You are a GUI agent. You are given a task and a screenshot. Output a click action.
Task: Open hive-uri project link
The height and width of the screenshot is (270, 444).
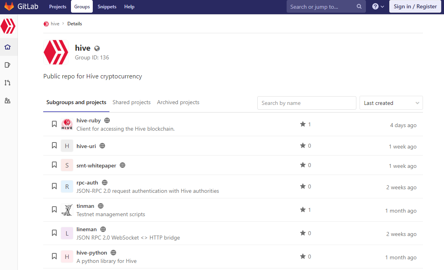point(86,146)
